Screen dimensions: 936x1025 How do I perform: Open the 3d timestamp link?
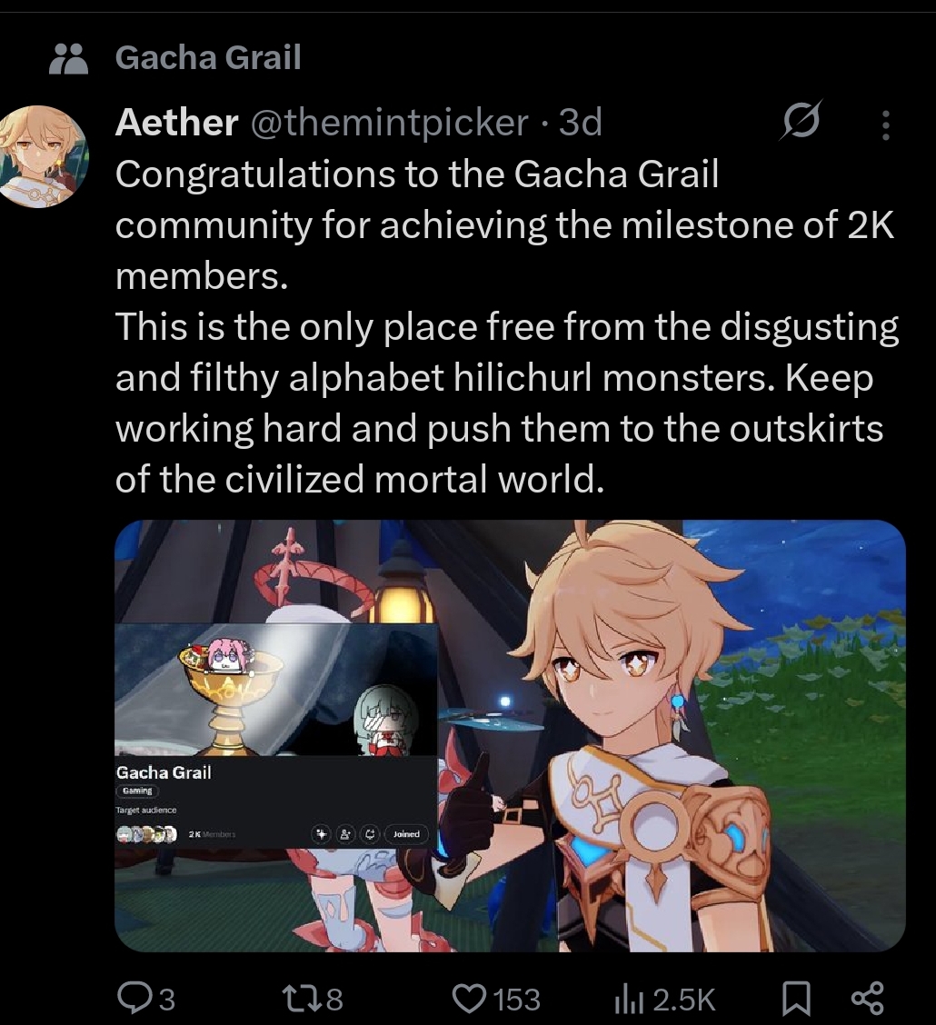coord(581,123)
